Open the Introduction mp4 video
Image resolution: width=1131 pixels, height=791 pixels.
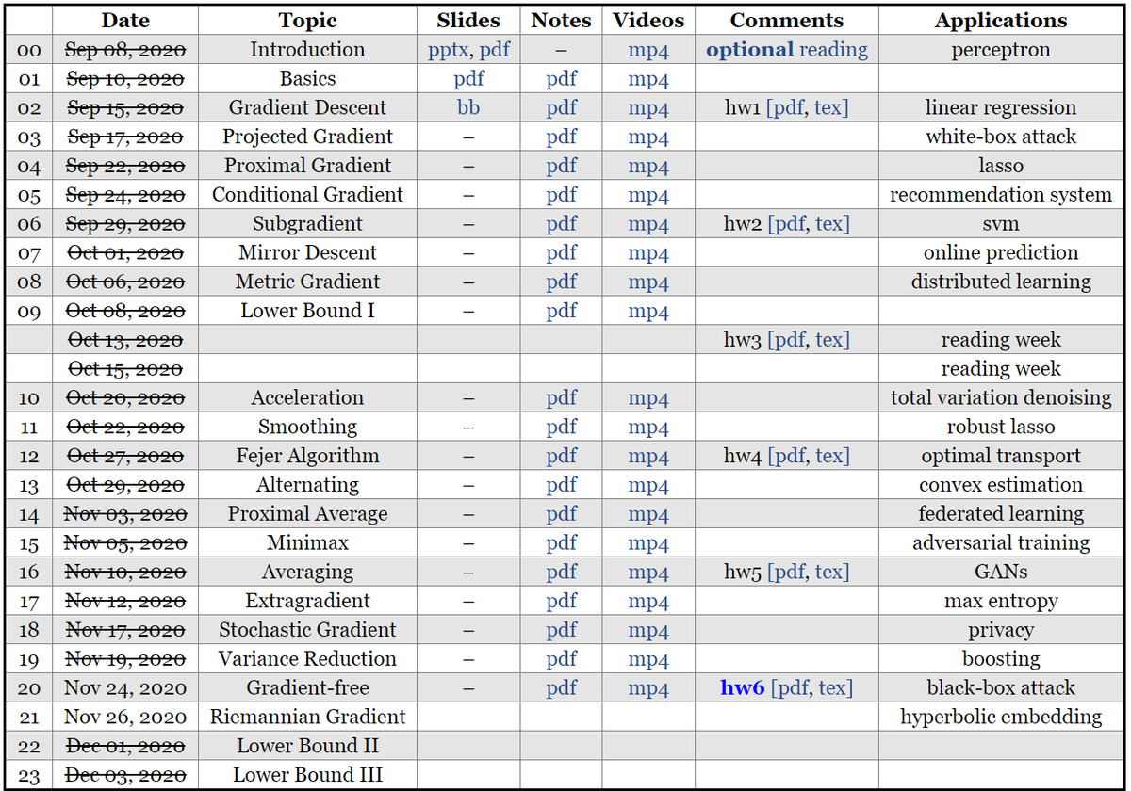pyautogui.click(x=648, y=50)
